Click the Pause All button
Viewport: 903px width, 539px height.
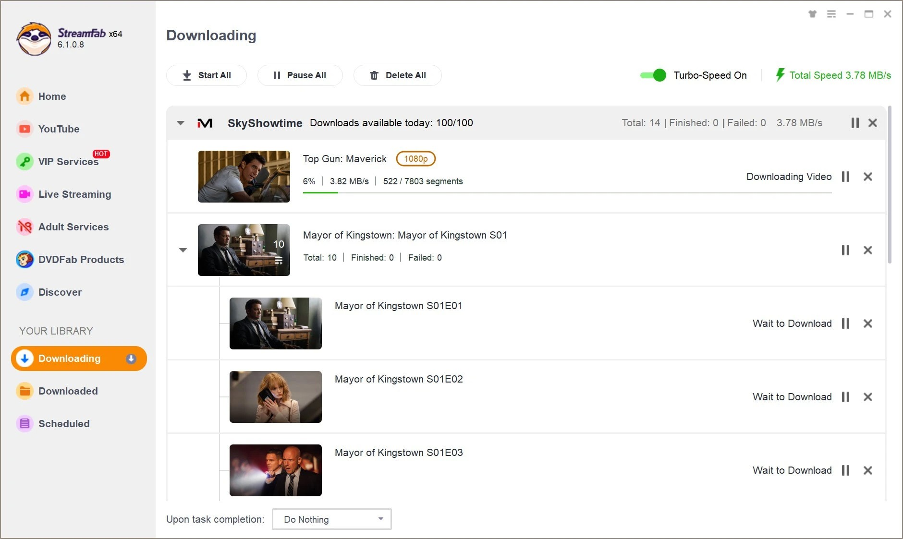click(300, 75)
